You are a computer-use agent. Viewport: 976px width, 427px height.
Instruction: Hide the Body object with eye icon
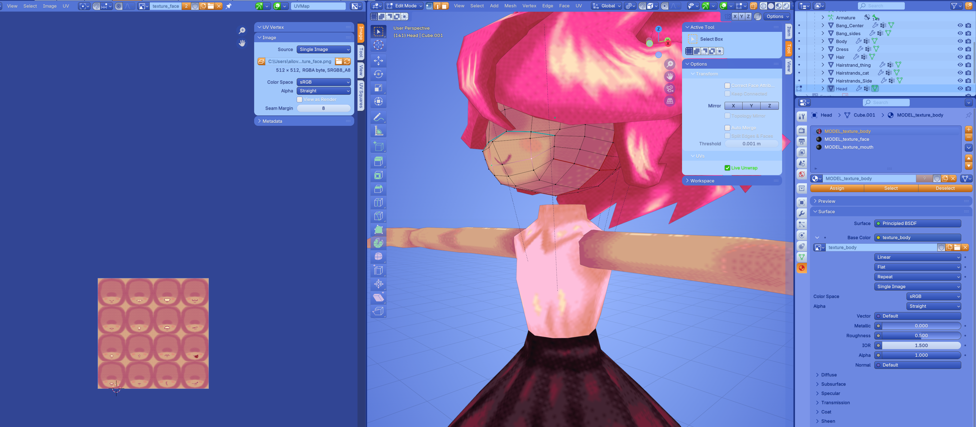click(x=960, y=41)
